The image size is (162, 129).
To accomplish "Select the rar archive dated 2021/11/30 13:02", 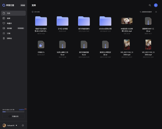I will click(105, 45).
